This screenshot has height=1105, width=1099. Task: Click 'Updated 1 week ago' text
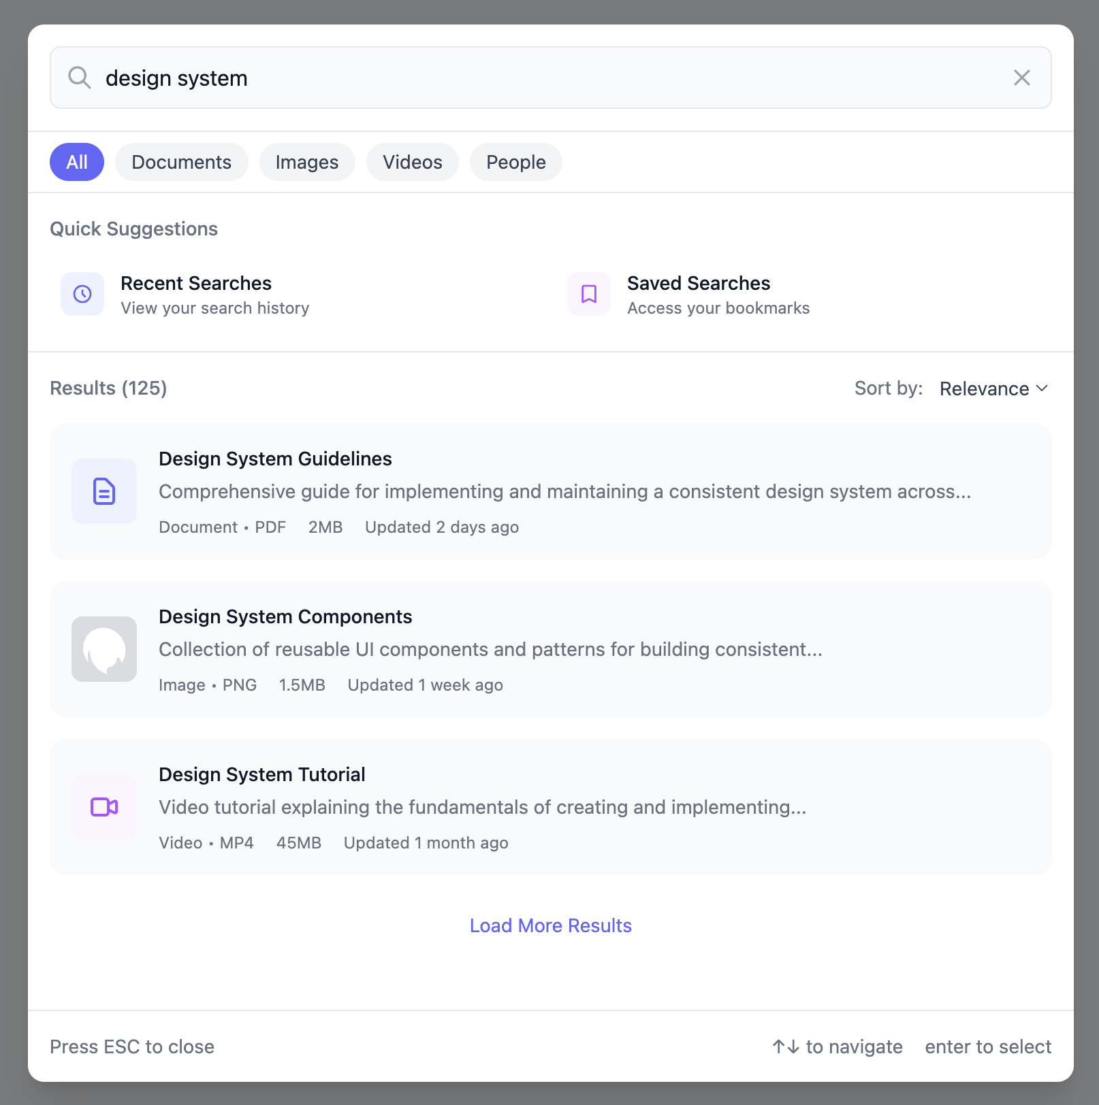pos(425,685)
